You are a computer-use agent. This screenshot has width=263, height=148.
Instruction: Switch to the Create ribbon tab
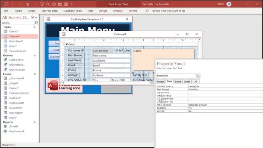click(x=32, y=11)
